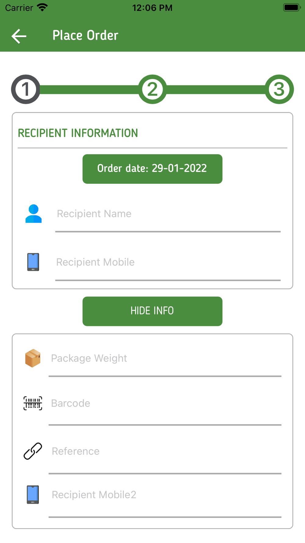Click the Recipient Mobile2 field

click(165, 495)
